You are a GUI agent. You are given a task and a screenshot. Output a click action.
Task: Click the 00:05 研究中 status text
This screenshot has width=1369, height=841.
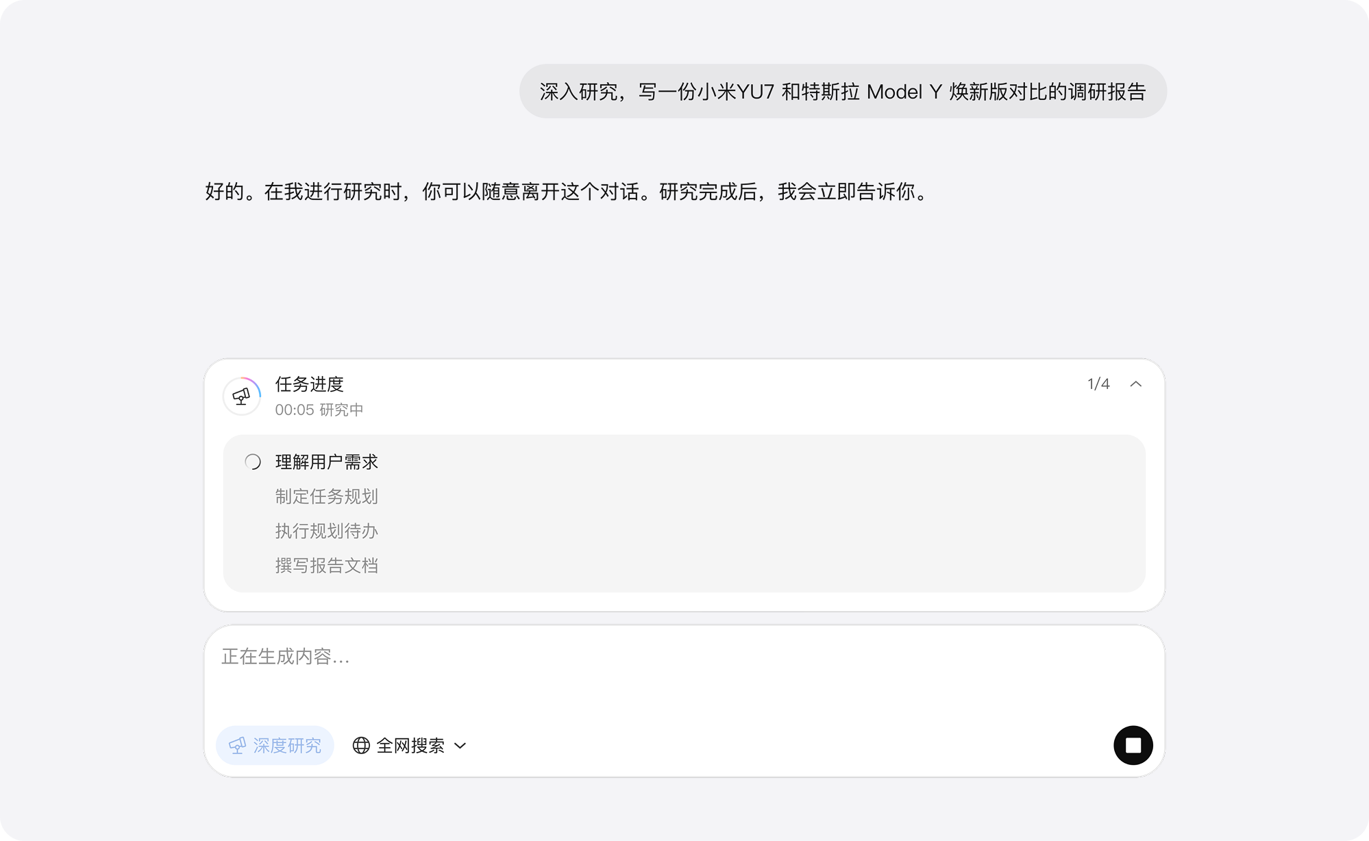tap(320, 410)
